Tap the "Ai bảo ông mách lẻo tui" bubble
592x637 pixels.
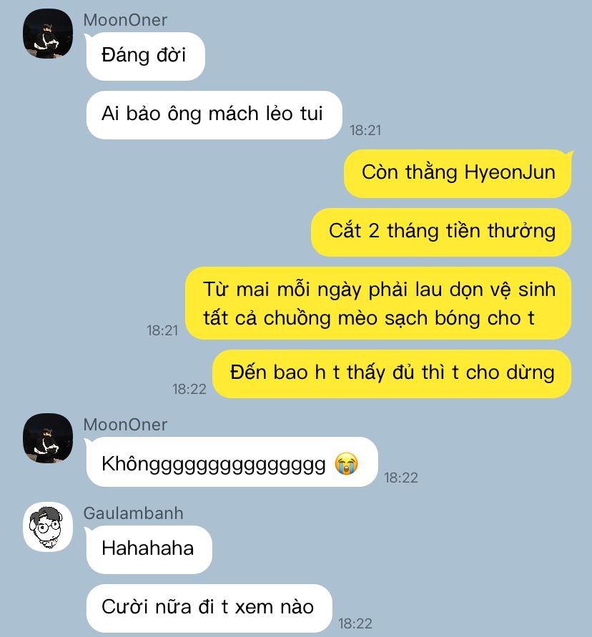[x=214, y=115]
